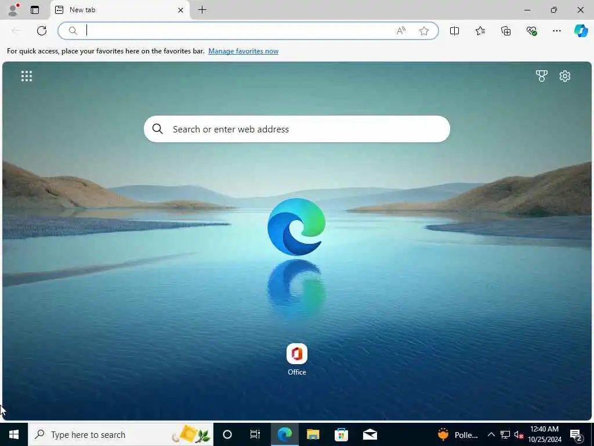
Task: Open the clock showing 12:40 AM
Action: (x=544, y=434)
